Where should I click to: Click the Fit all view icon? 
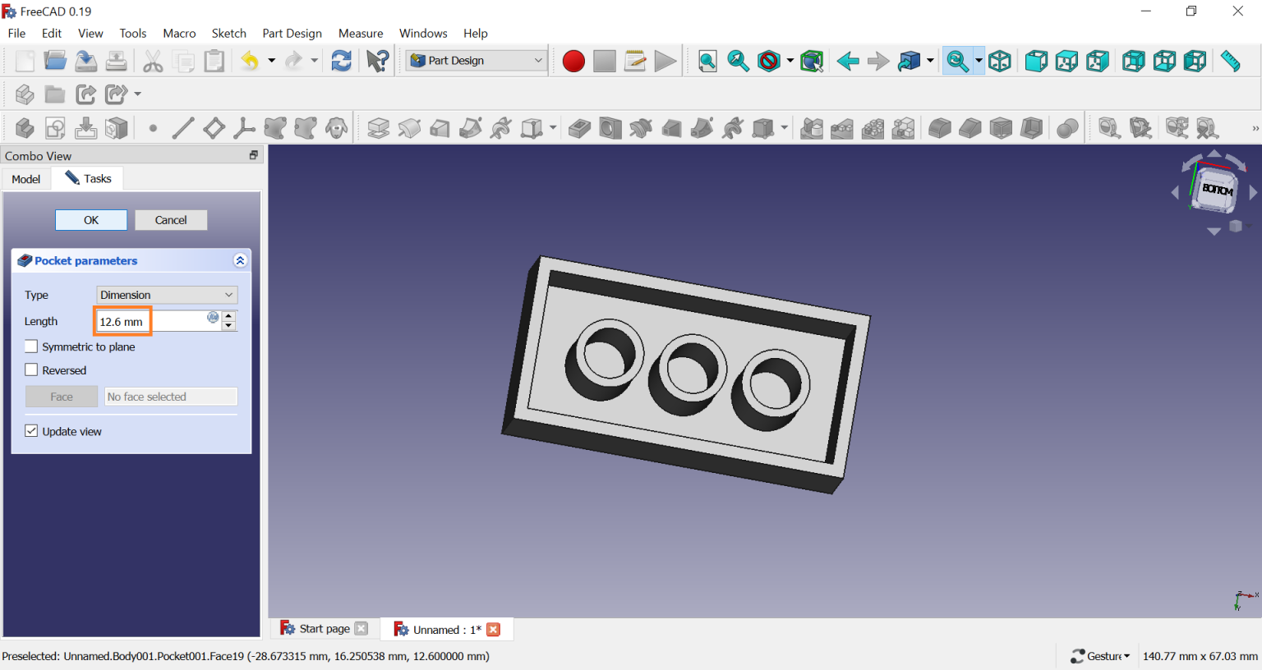tap(707, 62)
